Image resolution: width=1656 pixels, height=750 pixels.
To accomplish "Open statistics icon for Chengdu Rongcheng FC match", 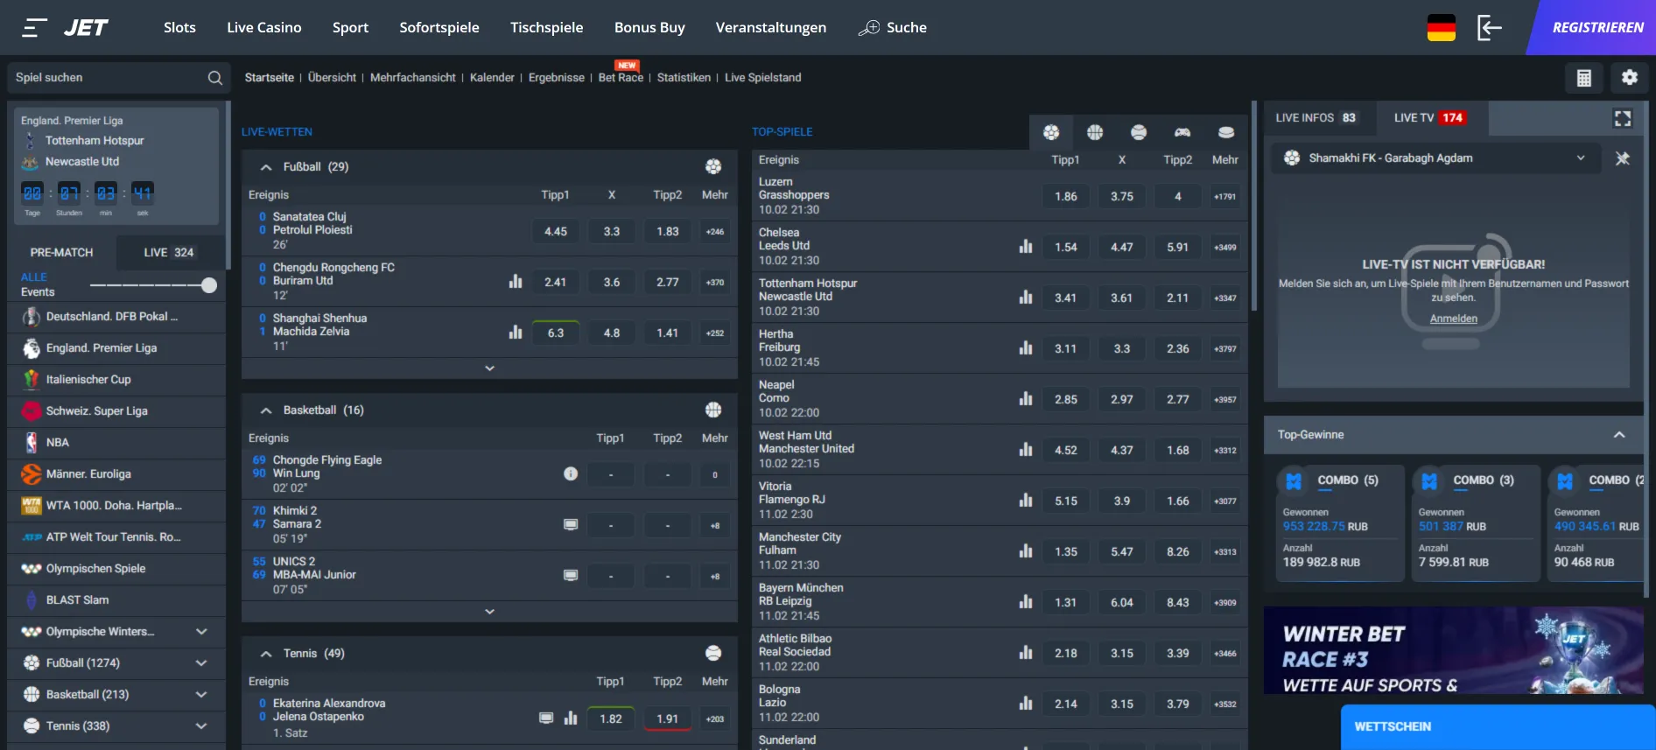I will [516, 282].
